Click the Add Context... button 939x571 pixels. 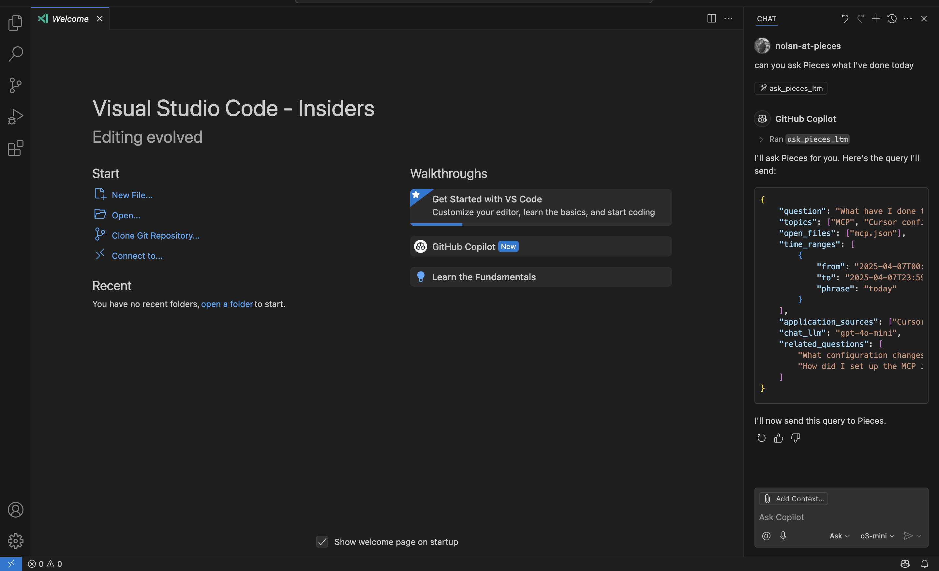(x=794, y=499)
